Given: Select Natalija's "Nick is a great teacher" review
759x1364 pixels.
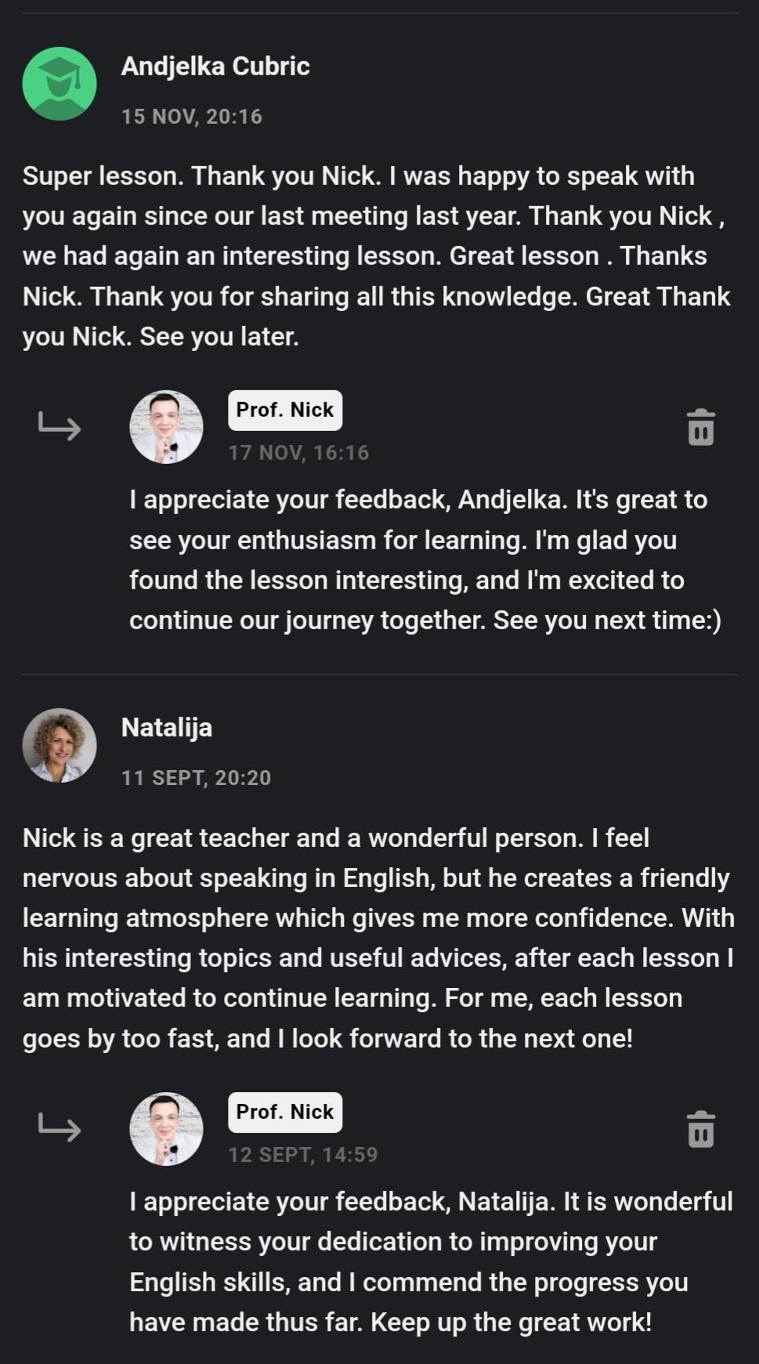Looking at the screenshot, I should [x=376, y=938].
